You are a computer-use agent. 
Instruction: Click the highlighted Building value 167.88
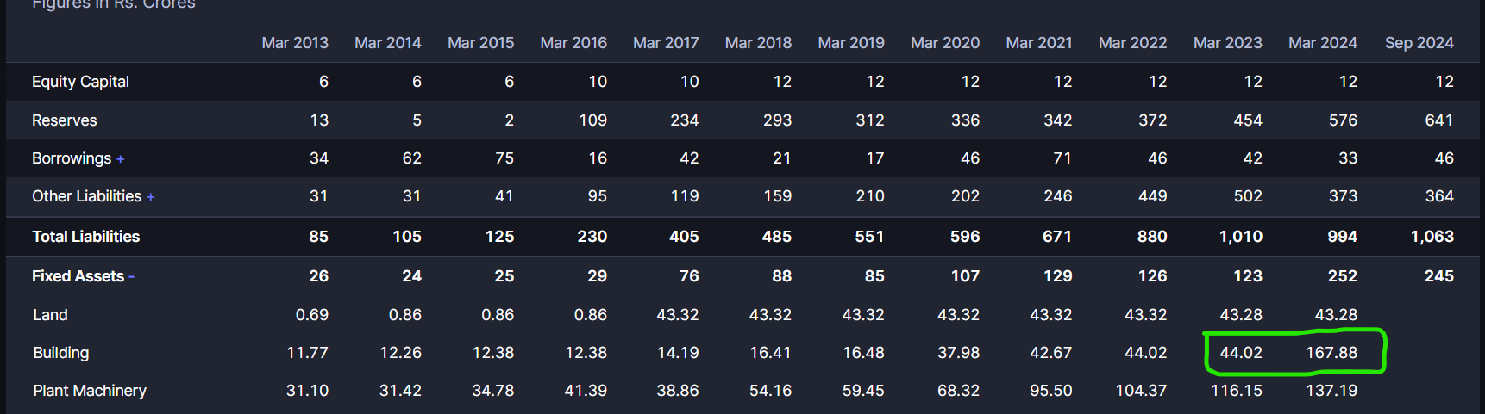(x=1331, y=353)
